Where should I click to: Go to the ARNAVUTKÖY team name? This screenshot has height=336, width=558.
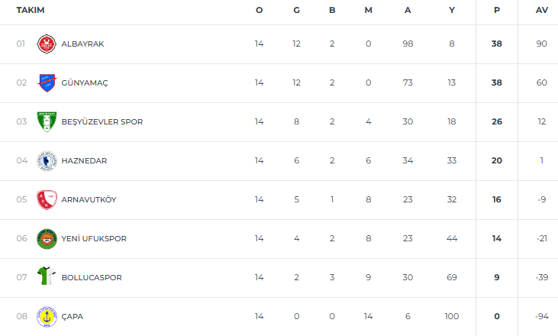coord(89,200)
